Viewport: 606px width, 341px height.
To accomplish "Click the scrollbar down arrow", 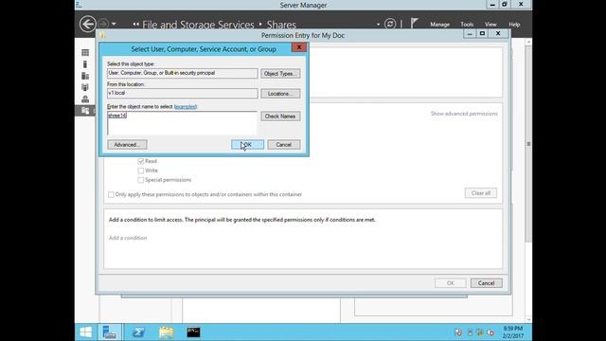I will coord(528,320).
